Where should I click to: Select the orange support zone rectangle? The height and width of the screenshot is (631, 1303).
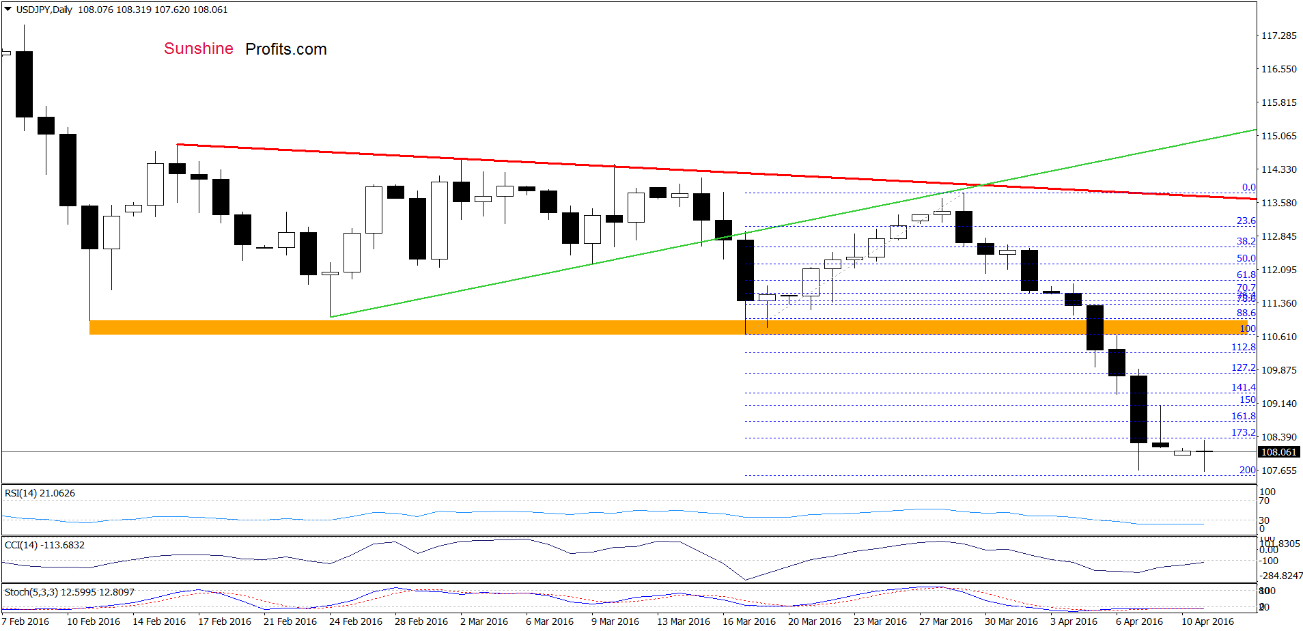tap(669, 327)
